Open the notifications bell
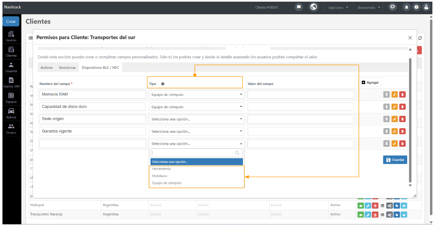This screenshot has height=227, width=436. tap(407, 7)
